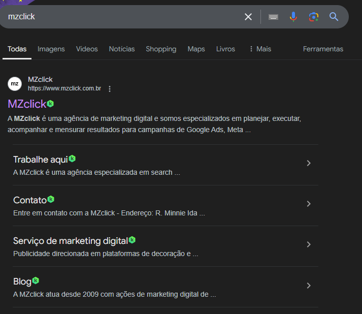
Task: Start voice search with the microphone icon
Action: pyautogui.click(x=293, y=17)
